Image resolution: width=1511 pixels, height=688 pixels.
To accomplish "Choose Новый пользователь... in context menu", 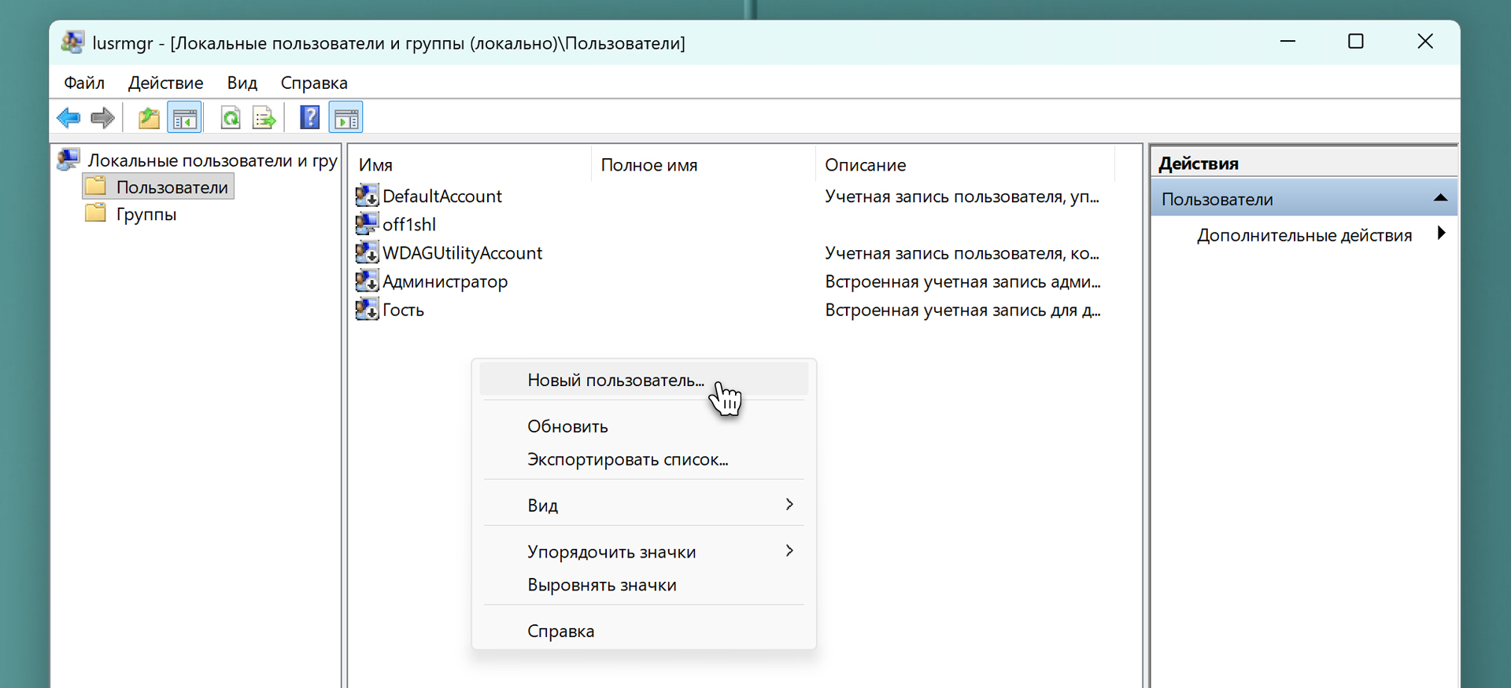I will pos(615,381).
